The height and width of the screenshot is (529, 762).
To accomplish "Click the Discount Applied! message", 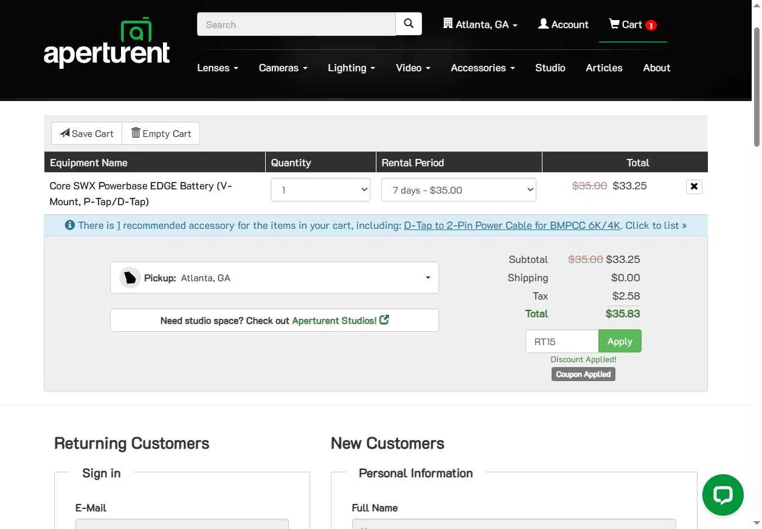I will click(x=583, y=359).
